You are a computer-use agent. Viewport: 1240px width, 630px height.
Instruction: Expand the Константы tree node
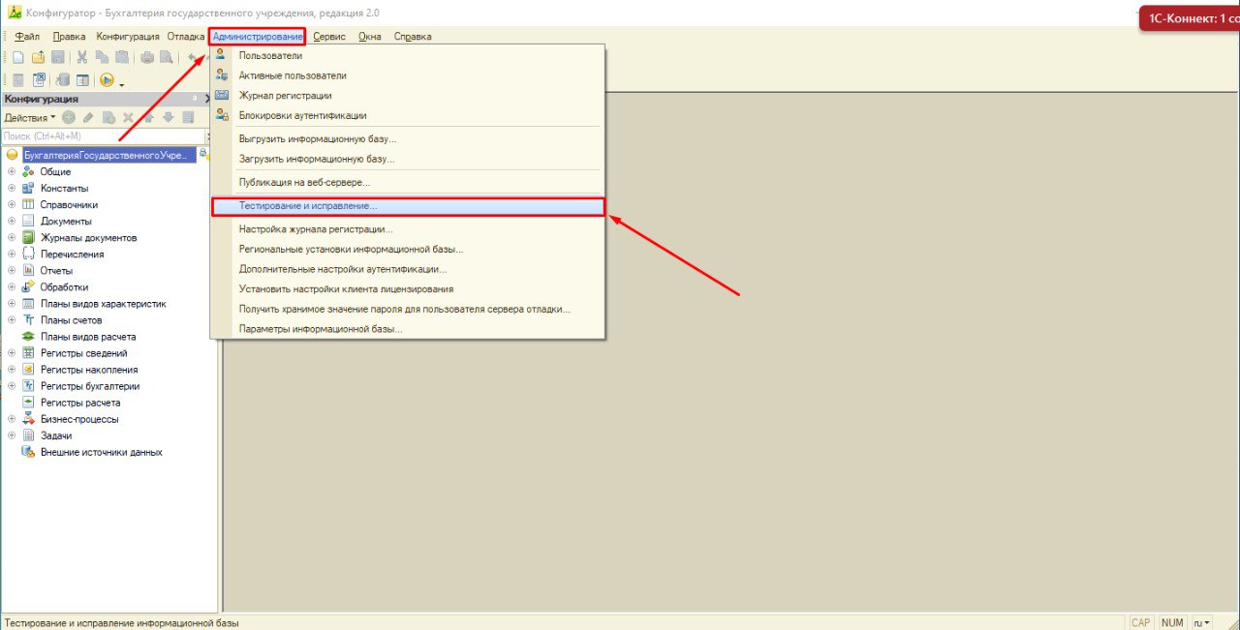12,189
